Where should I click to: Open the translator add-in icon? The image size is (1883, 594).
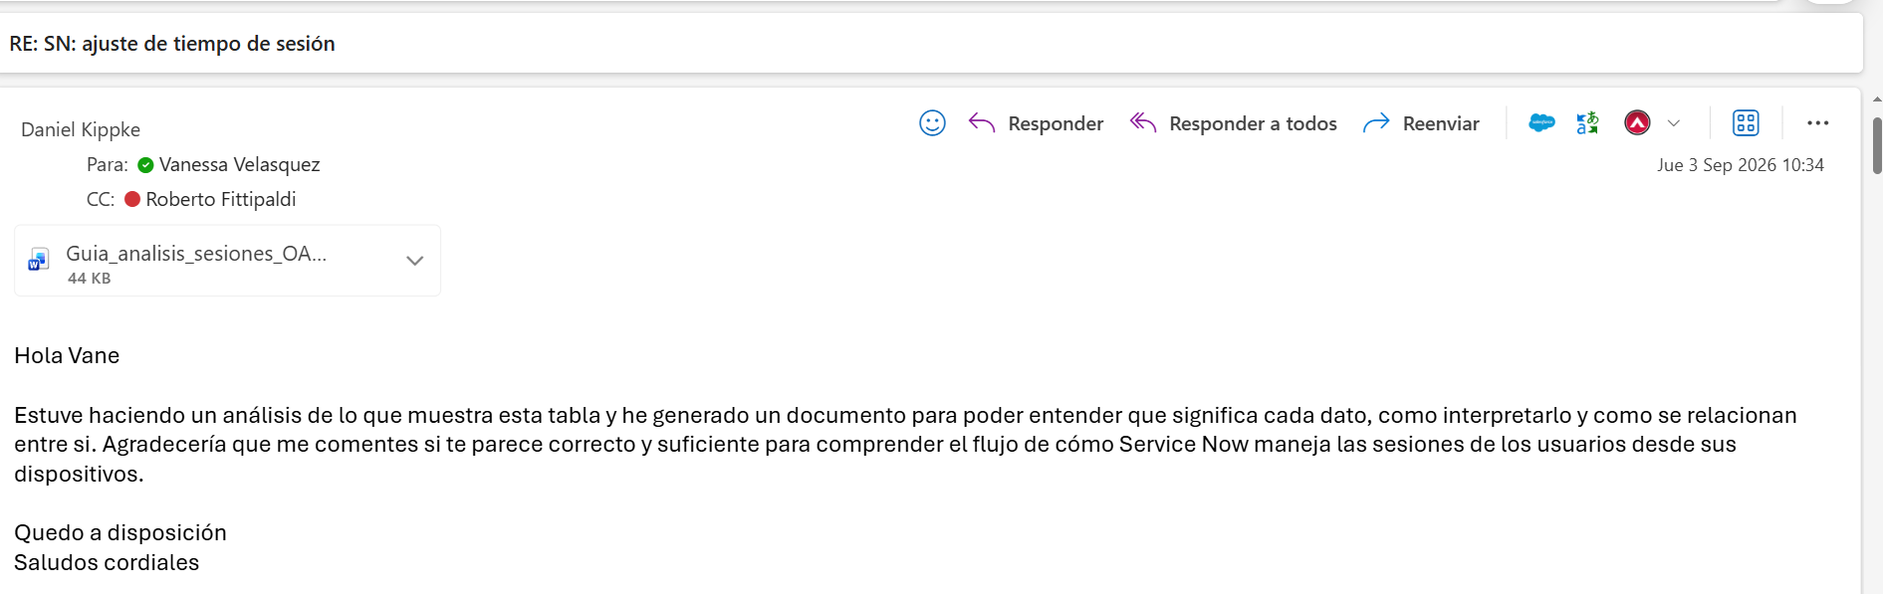1588,123
